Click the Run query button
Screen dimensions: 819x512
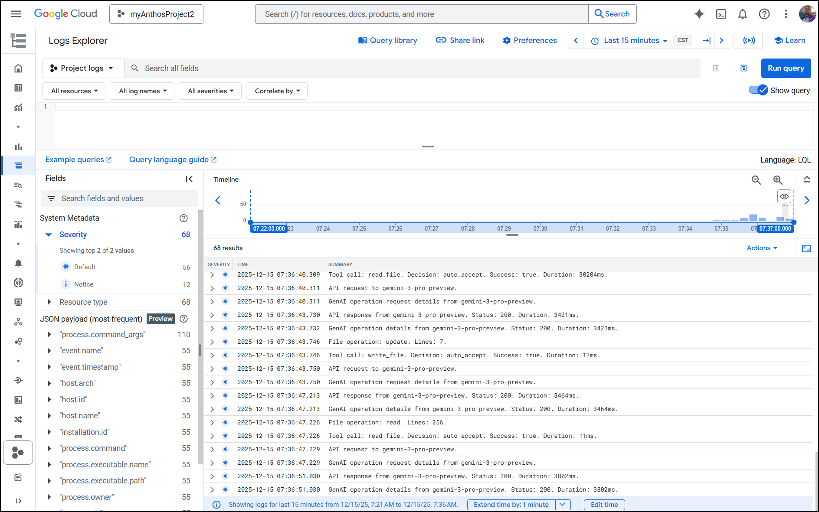pyautogui.click(x=786, y=68)
